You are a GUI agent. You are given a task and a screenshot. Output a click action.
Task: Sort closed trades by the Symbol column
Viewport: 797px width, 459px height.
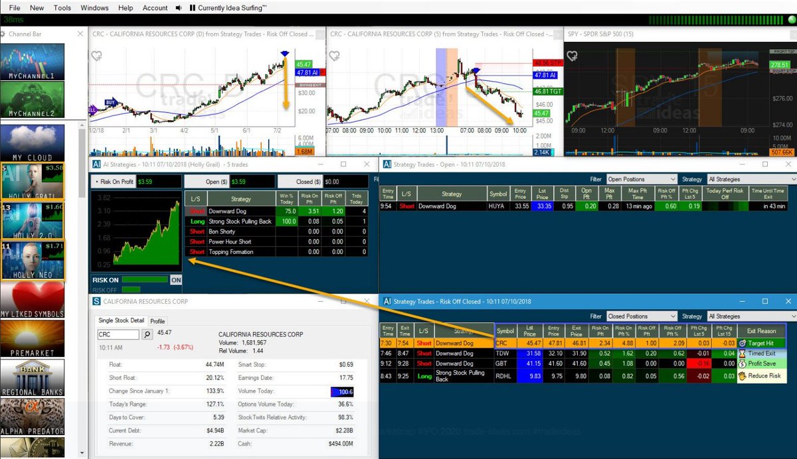505,330
